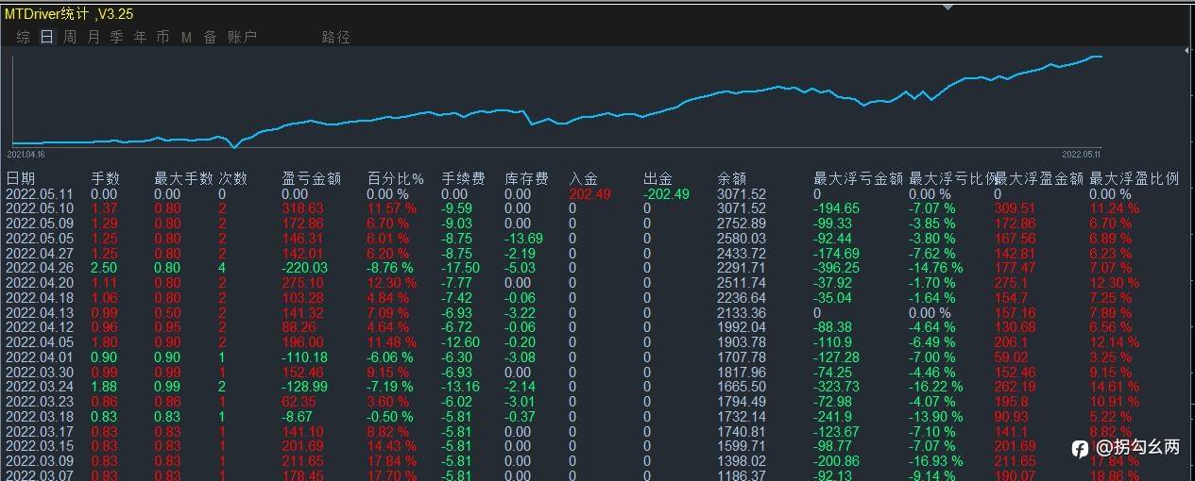Click the 14.43 % percentage cell
This screenshot has height=481, width=1195.
(393, 446)
